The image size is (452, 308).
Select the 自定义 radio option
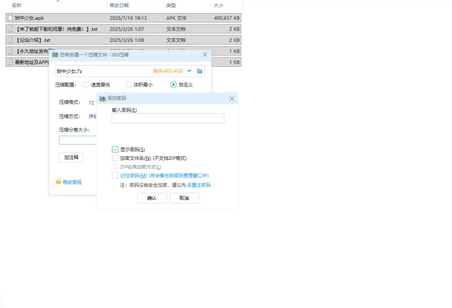tap(173, 85)
